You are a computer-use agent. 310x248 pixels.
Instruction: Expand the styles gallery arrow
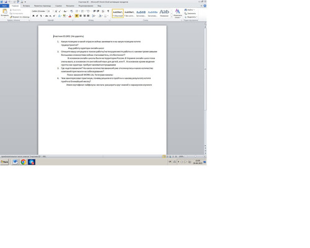click(x=172, y=17)
